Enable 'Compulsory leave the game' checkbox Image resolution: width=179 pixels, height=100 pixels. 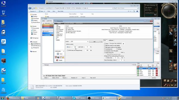[x=105, y=51]
